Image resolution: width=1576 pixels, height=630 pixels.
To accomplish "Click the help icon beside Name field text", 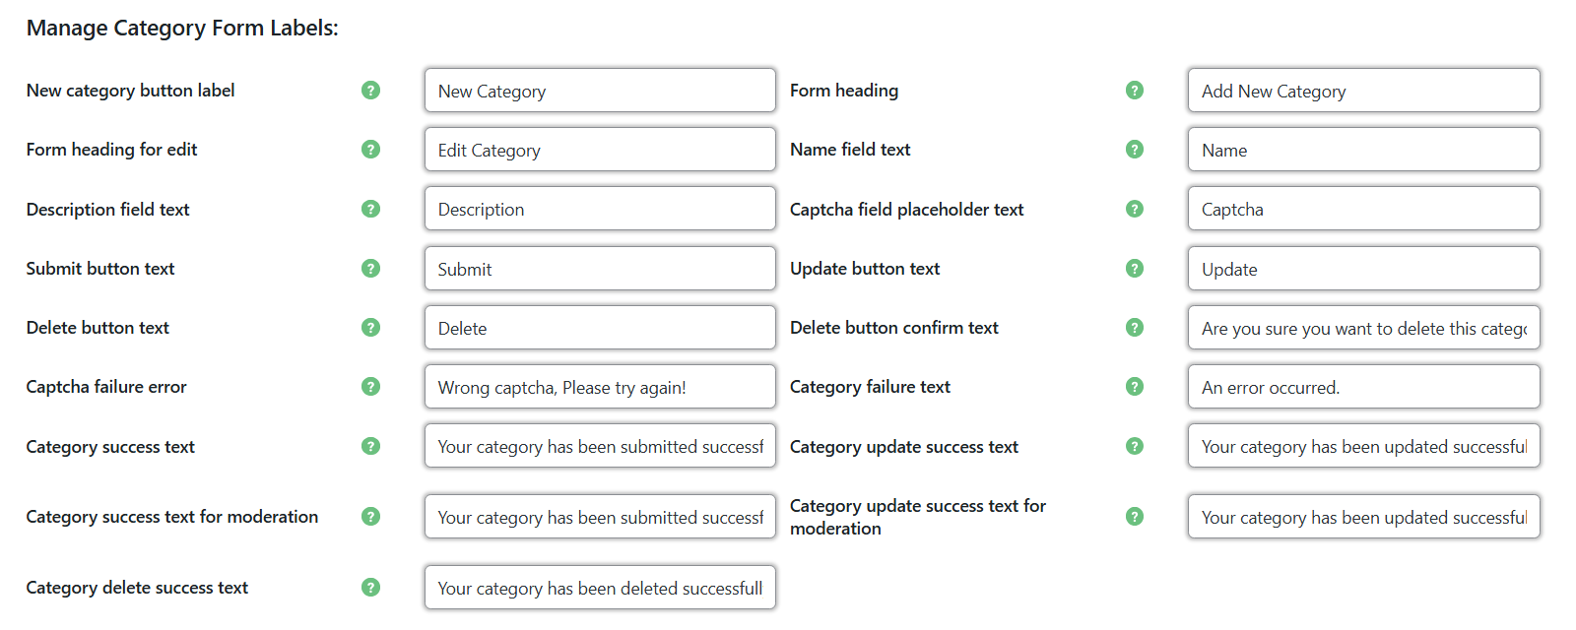I will 1135,150.
